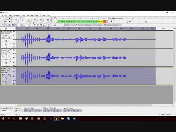Click the Zoom Out magnifier icon
176x132 pixels.
pos(38,25)
